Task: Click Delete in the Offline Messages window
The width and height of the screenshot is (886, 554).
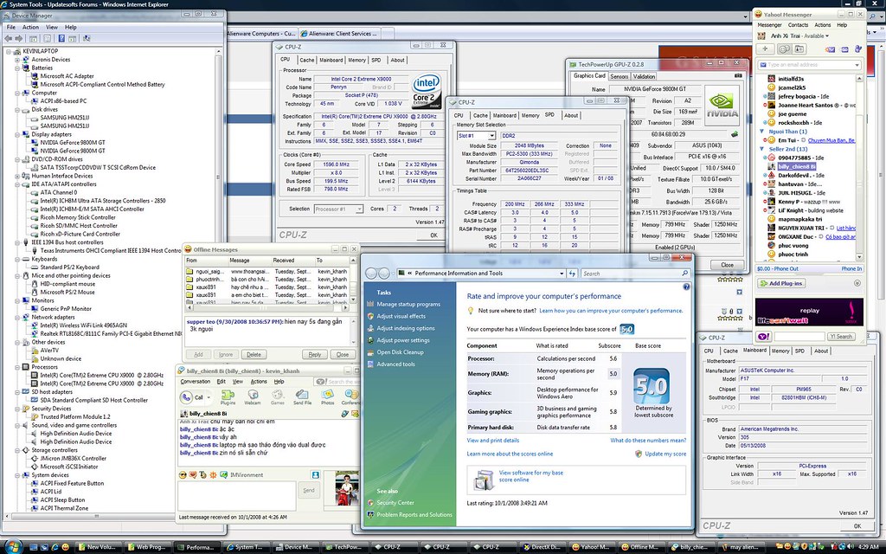Action: point(254,354)
